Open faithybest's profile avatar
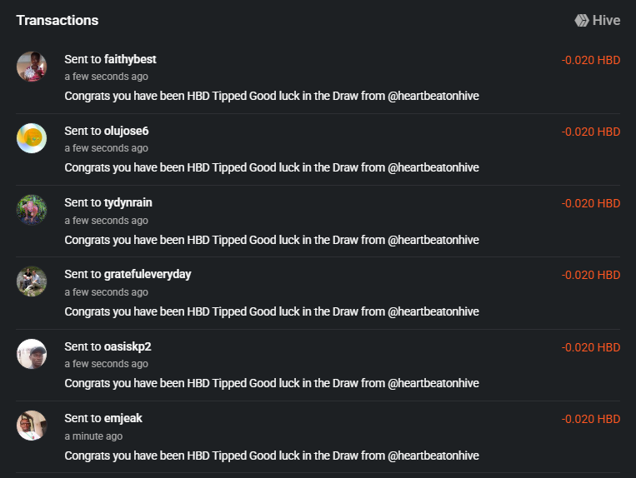Viewport: 636px width, 478px height. (x=32, y=67)
